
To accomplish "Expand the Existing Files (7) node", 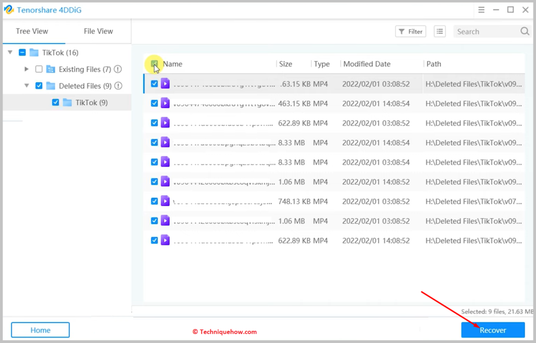I will click(27, 69).
